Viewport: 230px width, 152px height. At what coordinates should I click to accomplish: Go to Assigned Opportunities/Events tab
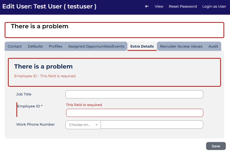coord(96,46)
